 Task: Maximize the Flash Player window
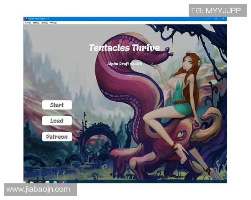click(x=216, y=19)
